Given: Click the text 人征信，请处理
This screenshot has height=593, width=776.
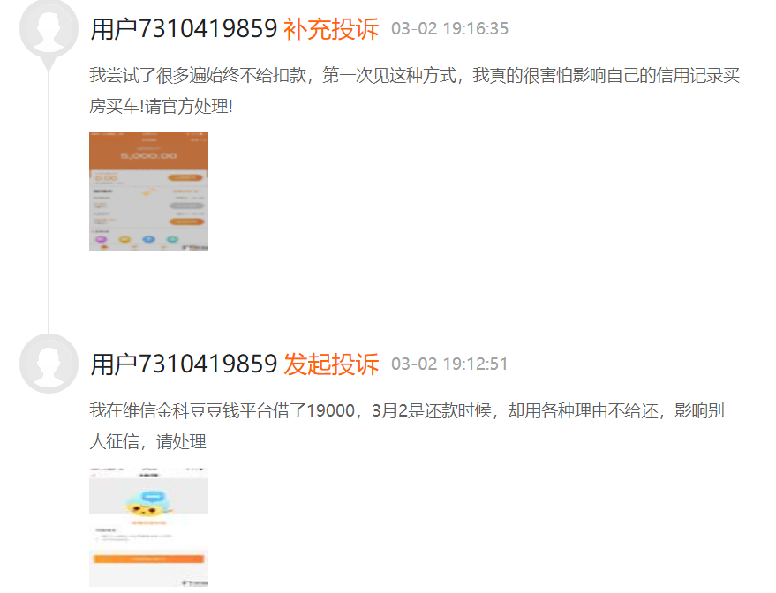Looking at the screenshot, I should tap(147, 441).
